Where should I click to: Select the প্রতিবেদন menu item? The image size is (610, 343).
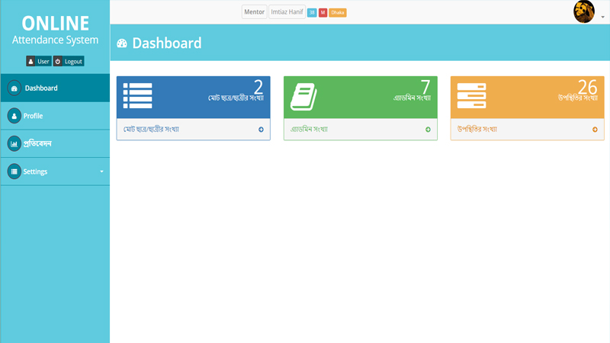(x=37, y=144)
